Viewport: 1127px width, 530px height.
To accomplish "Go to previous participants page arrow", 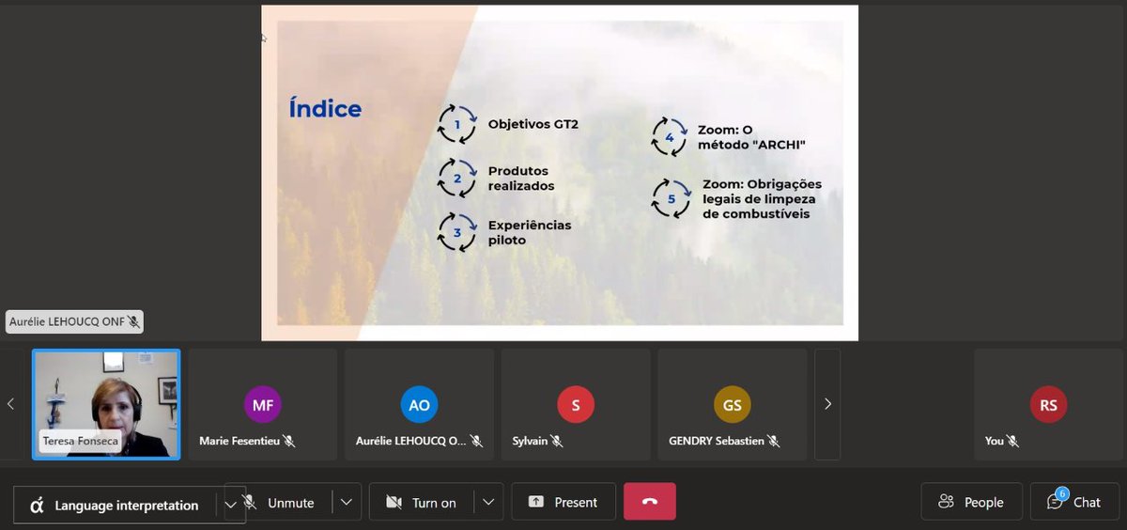I will point(11,404).
